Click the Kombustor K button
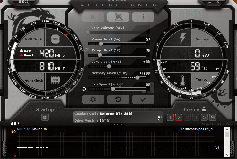 point(93,17)
